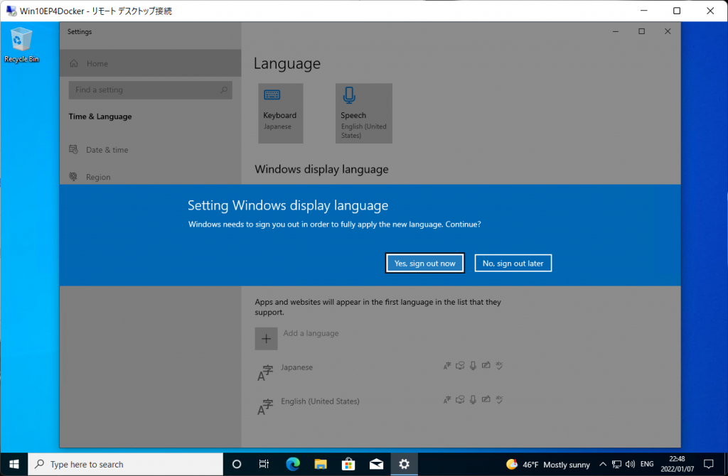Click the Find a setting search box

click(x=151, y=90)
